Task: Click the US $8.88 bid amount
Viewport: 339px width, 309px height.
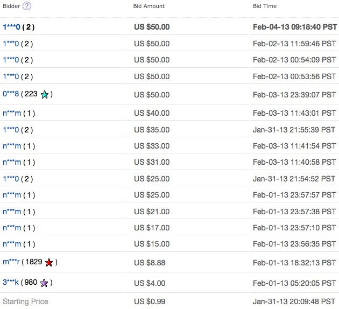Action: point(150,263)
